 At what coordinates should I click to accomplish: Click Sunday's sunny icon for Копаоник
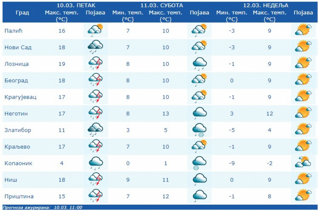[x=303, y=163]
